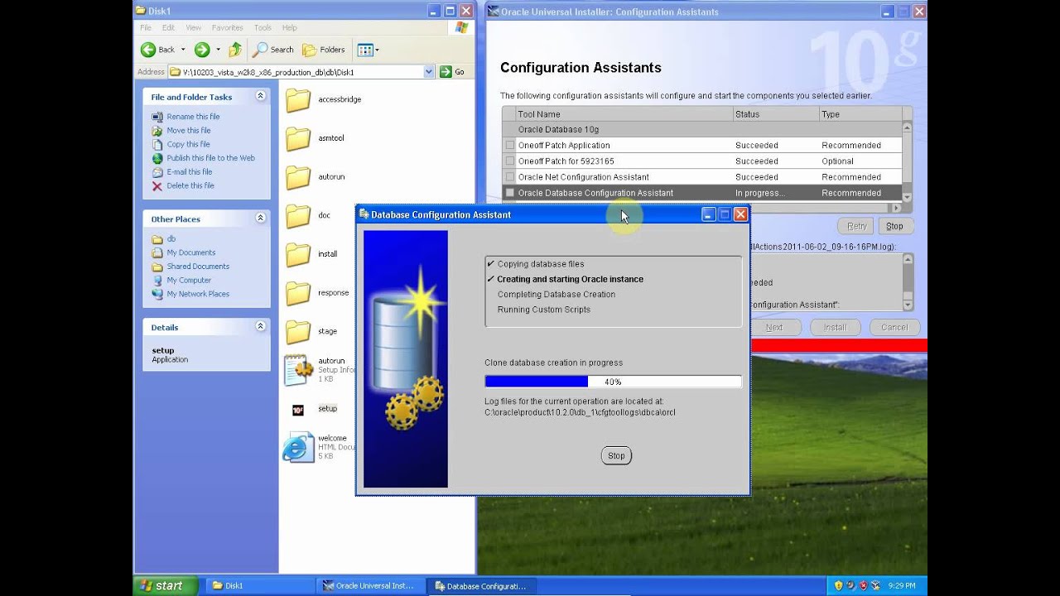Open the Edit menu in Disk1
This screenshot has width=1060, height=596.
coord(169,27)
